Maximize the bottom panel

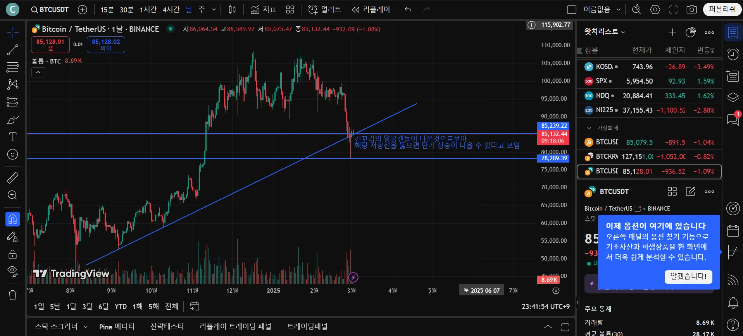(565, 327)
